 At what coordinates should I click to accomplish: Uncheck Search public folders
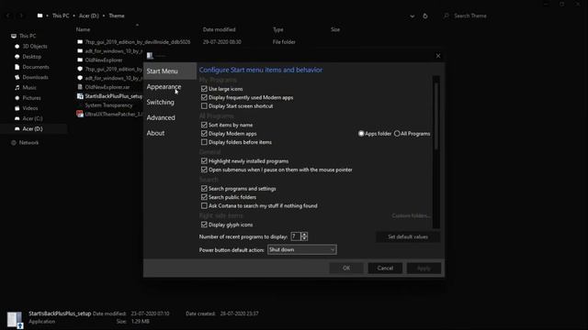[204, 197]
